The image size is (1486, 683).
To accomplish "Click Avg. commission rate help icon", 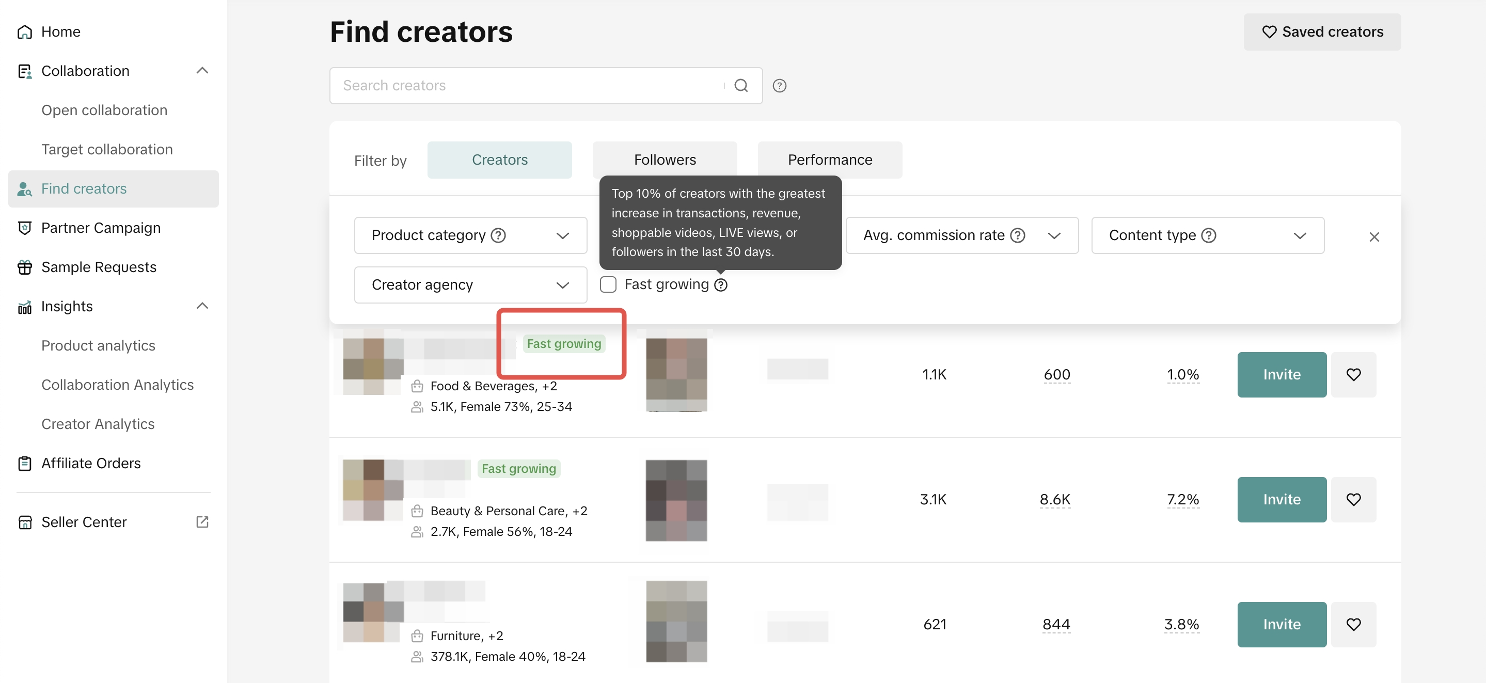I will coord(1018,235).
